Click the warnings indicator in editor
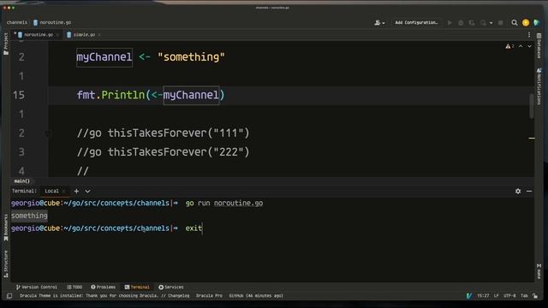 [509, 46]
